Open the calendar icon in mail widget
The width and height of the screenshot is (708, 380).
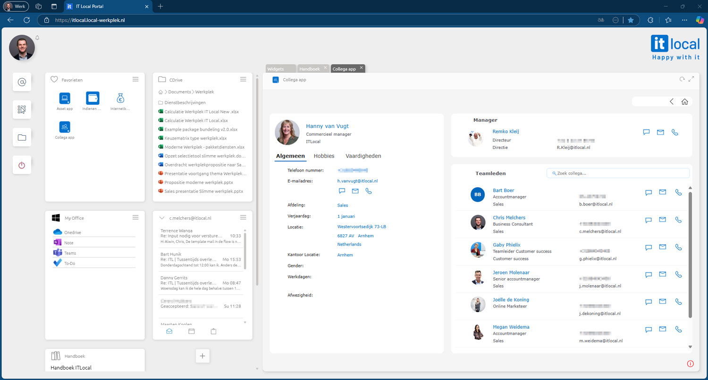pyautogui.click(x=191, y=331)
